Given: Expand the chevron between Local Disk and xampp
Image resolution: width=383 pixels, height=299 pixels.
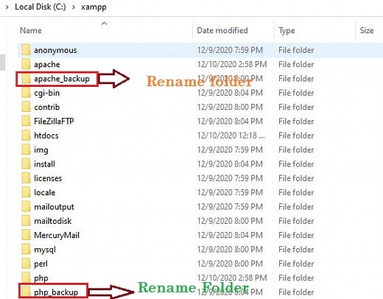Looking at the screenshot, I should coord(74,7).
